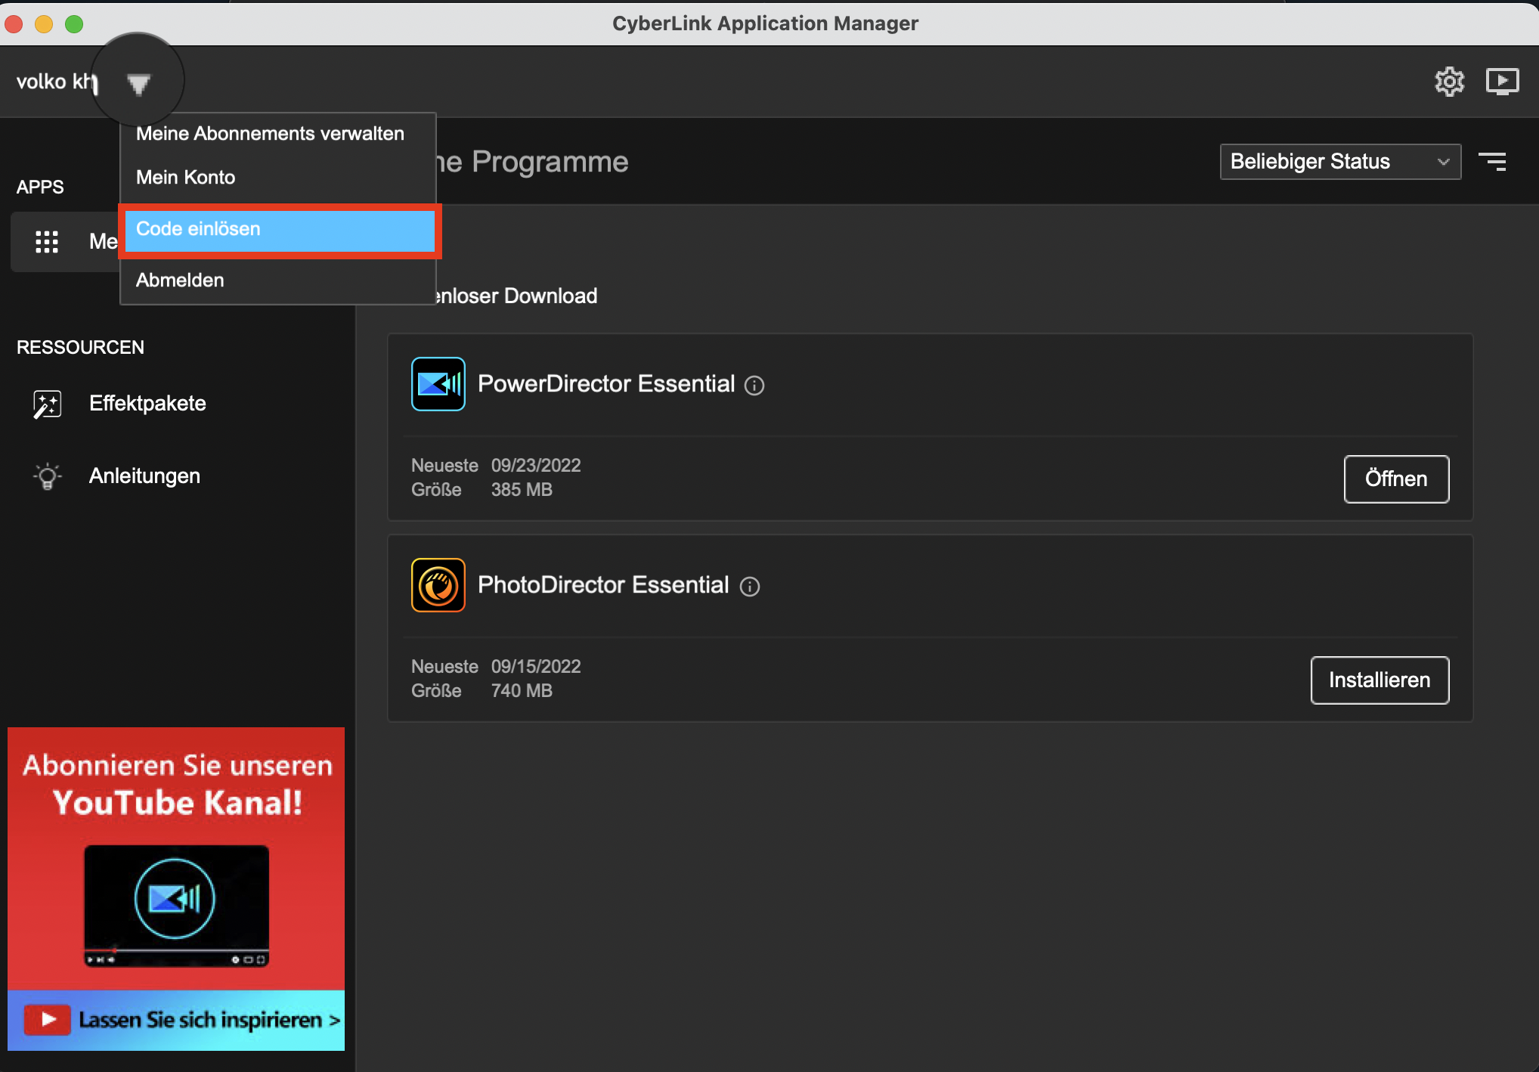
Task: Show info for PowerDirector Essential
Action: (754, 386)
